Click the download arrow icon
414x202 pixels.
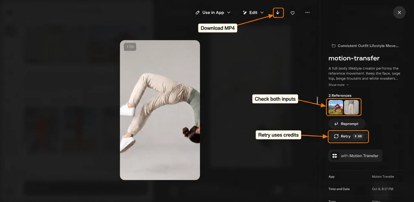[x=278, y=13]
